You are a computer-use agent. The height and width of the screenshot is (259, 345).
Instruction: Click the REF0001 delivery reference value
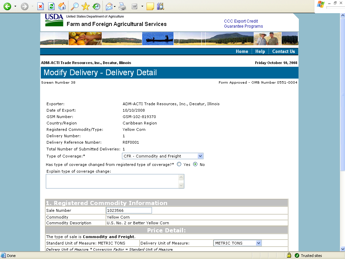point(131,142)
